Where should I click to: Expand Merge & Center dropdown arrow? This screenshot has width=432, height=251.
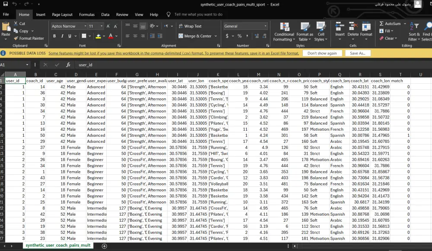[x=216, y=36]
